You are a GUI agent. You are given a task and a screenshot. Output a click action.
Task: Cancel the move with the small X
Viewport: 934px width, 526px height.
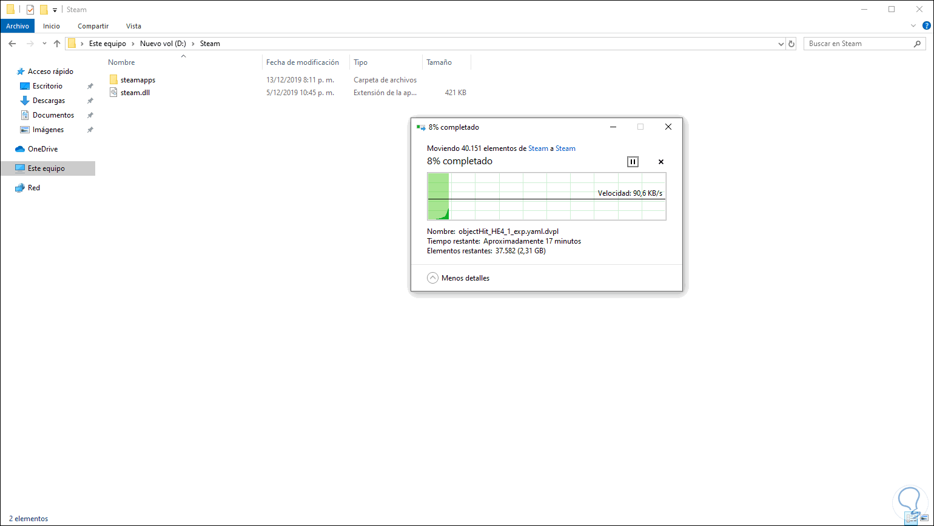661,162
